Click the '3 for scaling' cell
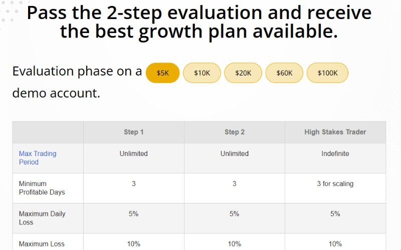 [335, 183]
